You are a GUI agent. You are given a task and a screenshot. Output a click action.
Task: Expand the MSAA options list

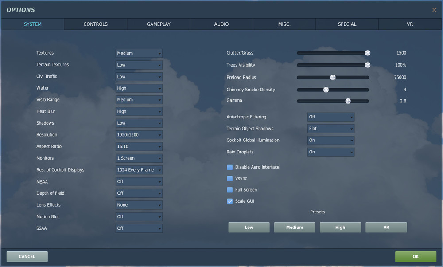pyautogui.click(x=139, y=181)
